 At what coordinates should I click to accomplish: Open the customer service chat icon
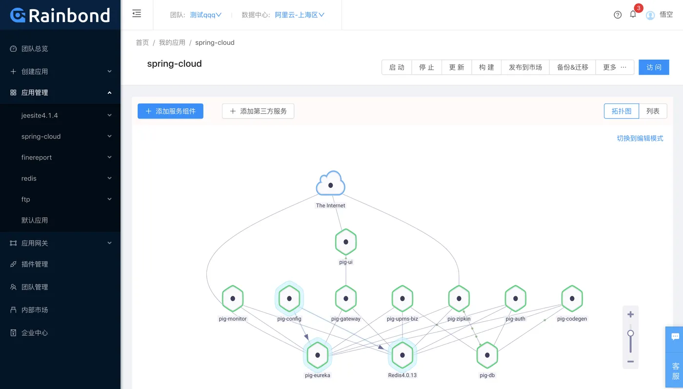(675, 337)
